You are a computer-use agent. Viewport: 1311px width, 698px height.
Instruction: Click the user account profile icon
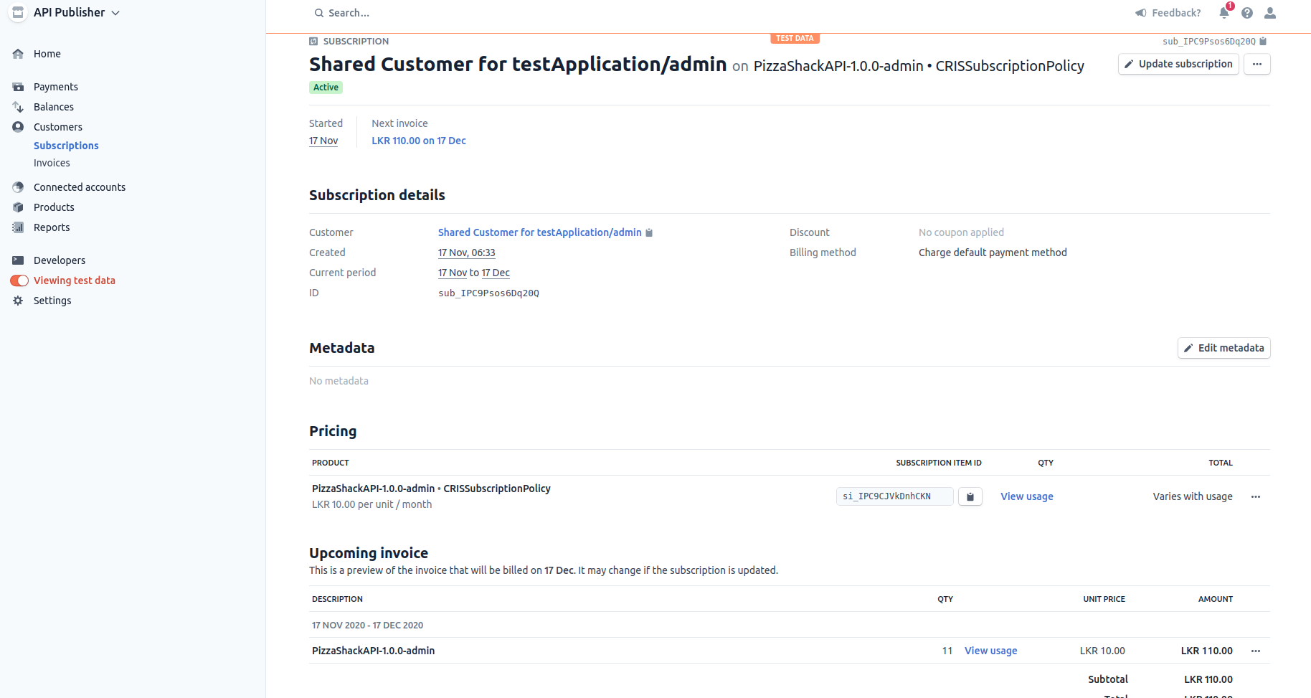coord(1270,13)
